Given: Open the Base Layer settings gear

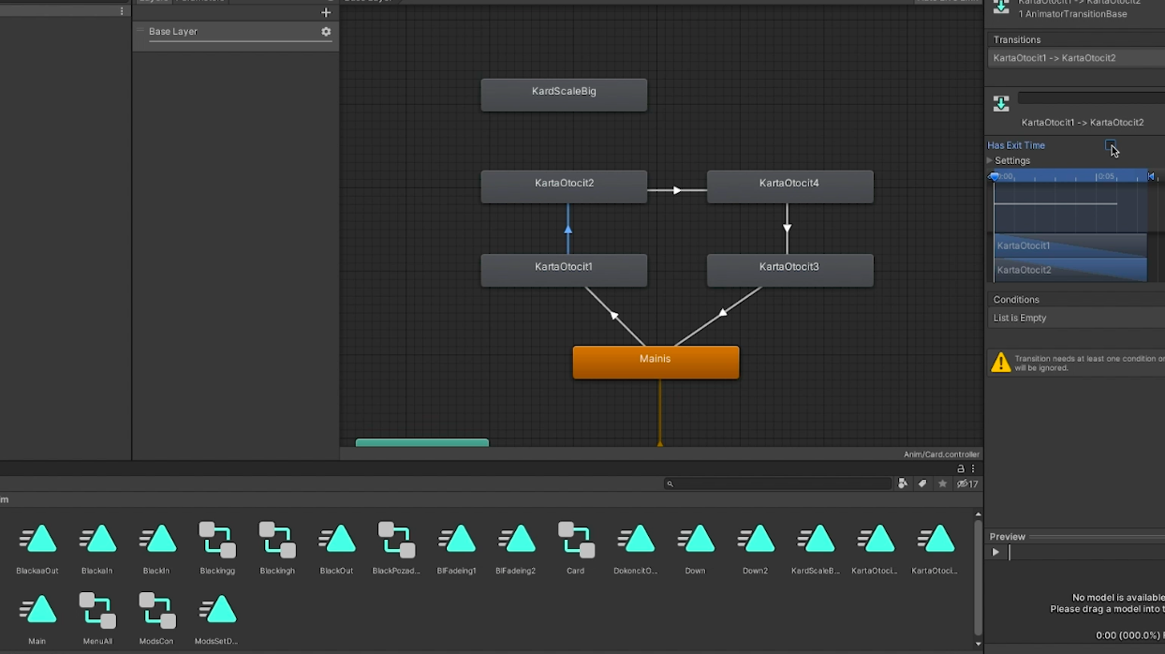Looking at the screenshot, I should click(326, 32).
